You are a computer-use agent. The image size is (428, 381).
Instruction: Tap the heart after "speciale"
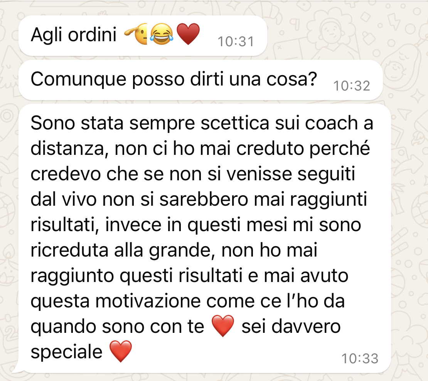click(121, 351)
